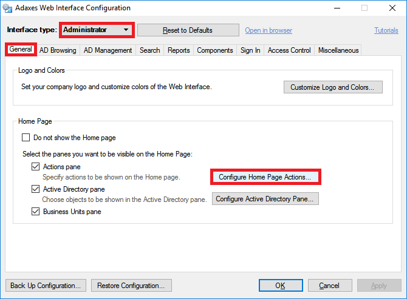The image size is (407, 299).
Task: Toggle the Business Units pane checkbox
Action: [36, 212]
